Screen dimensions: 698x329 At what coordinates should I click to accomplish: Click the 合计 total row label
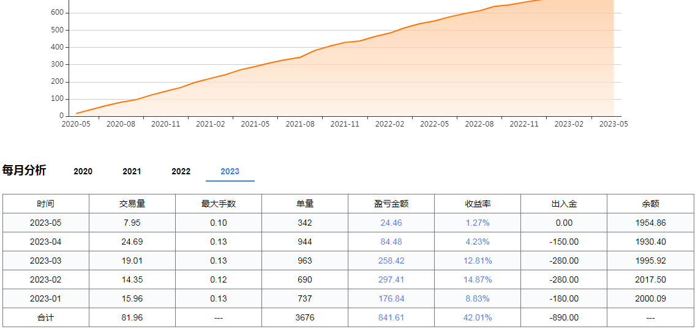tap(46, 318)
